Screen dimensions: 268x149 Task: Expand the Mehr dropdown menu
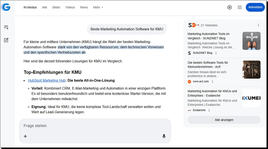pos(98,7)
